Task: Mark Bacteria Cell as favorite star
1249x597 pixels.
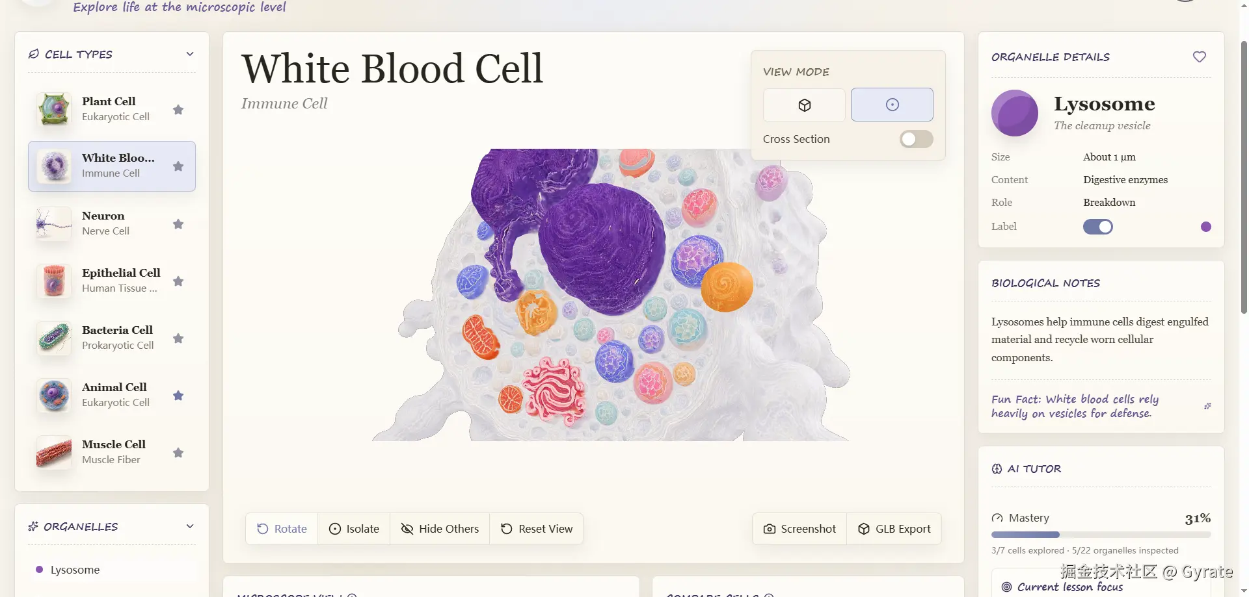Action: pyautogui.click(x=178, y=338)
